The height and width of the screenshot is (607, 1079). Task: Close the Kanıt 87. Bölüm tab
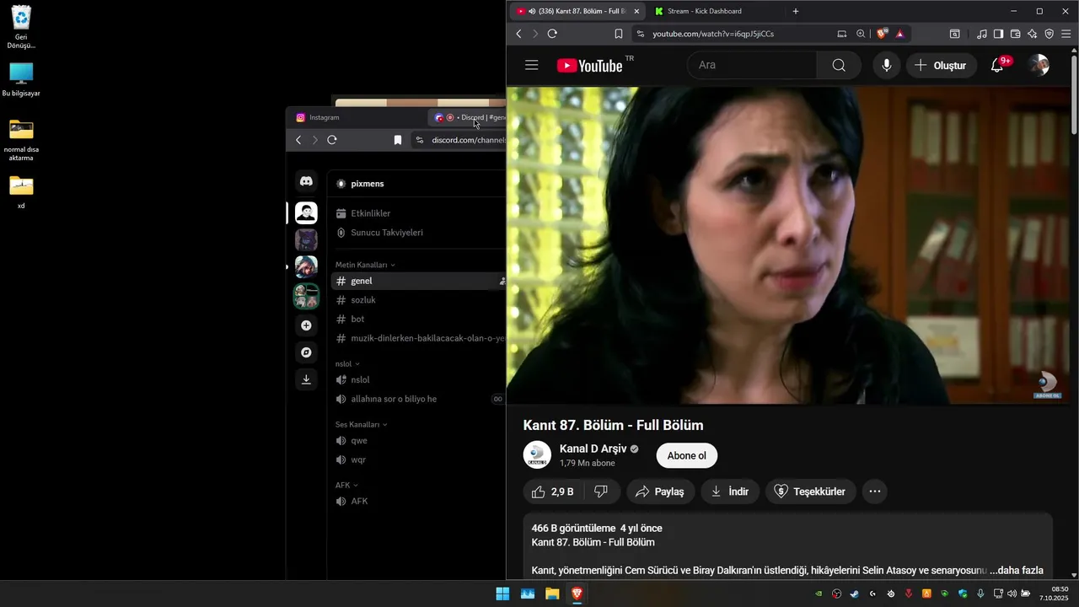(636, 11)
